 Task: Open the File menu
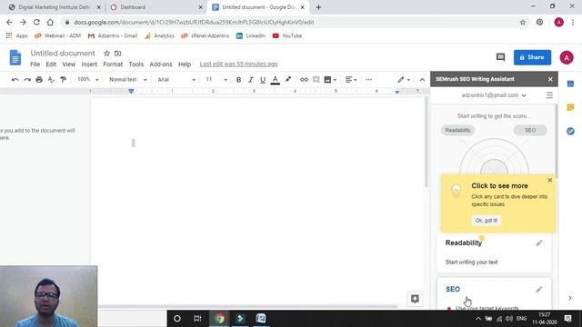click(35, 64)
